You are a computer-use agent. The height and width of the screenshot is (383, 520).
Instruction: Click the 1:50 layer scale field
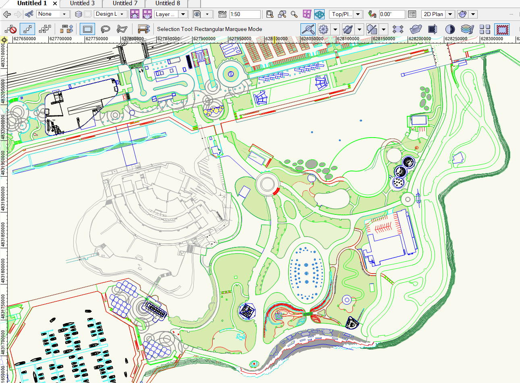244,14
